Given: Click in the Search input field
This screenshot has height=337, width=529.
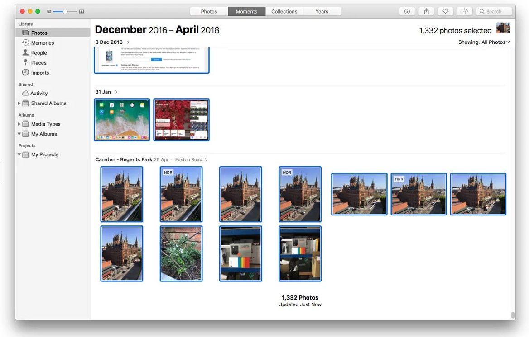Looking at the screenshot, I should click(494, 11).
